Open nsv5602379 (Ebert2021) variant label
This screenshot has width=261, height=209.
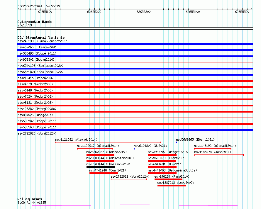(167, 158)
